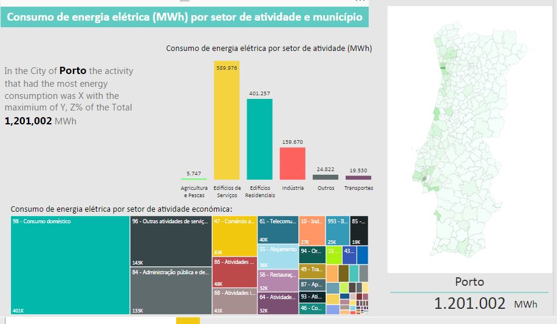Click the 589.976 data label
The height and width of the screenshot is (324, 557).
coord(227,68)
